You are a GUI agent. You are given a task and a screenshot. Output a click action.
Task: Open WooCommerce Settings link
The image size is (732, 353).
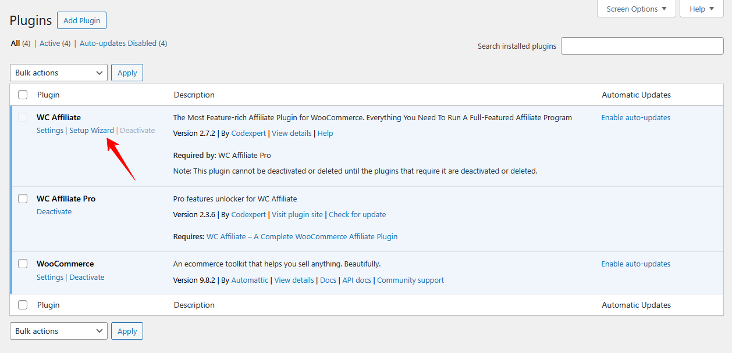click(x=50, y=278)
